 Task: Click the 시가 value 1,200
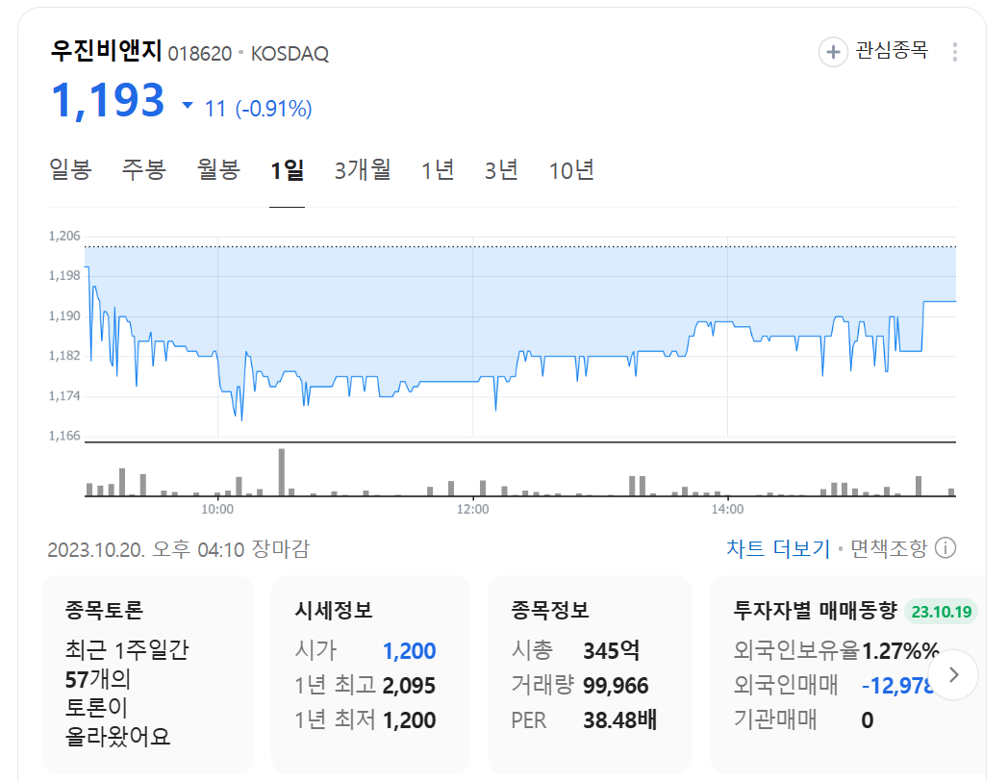point(409,650)
